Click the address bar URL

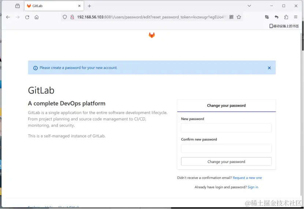151,17
